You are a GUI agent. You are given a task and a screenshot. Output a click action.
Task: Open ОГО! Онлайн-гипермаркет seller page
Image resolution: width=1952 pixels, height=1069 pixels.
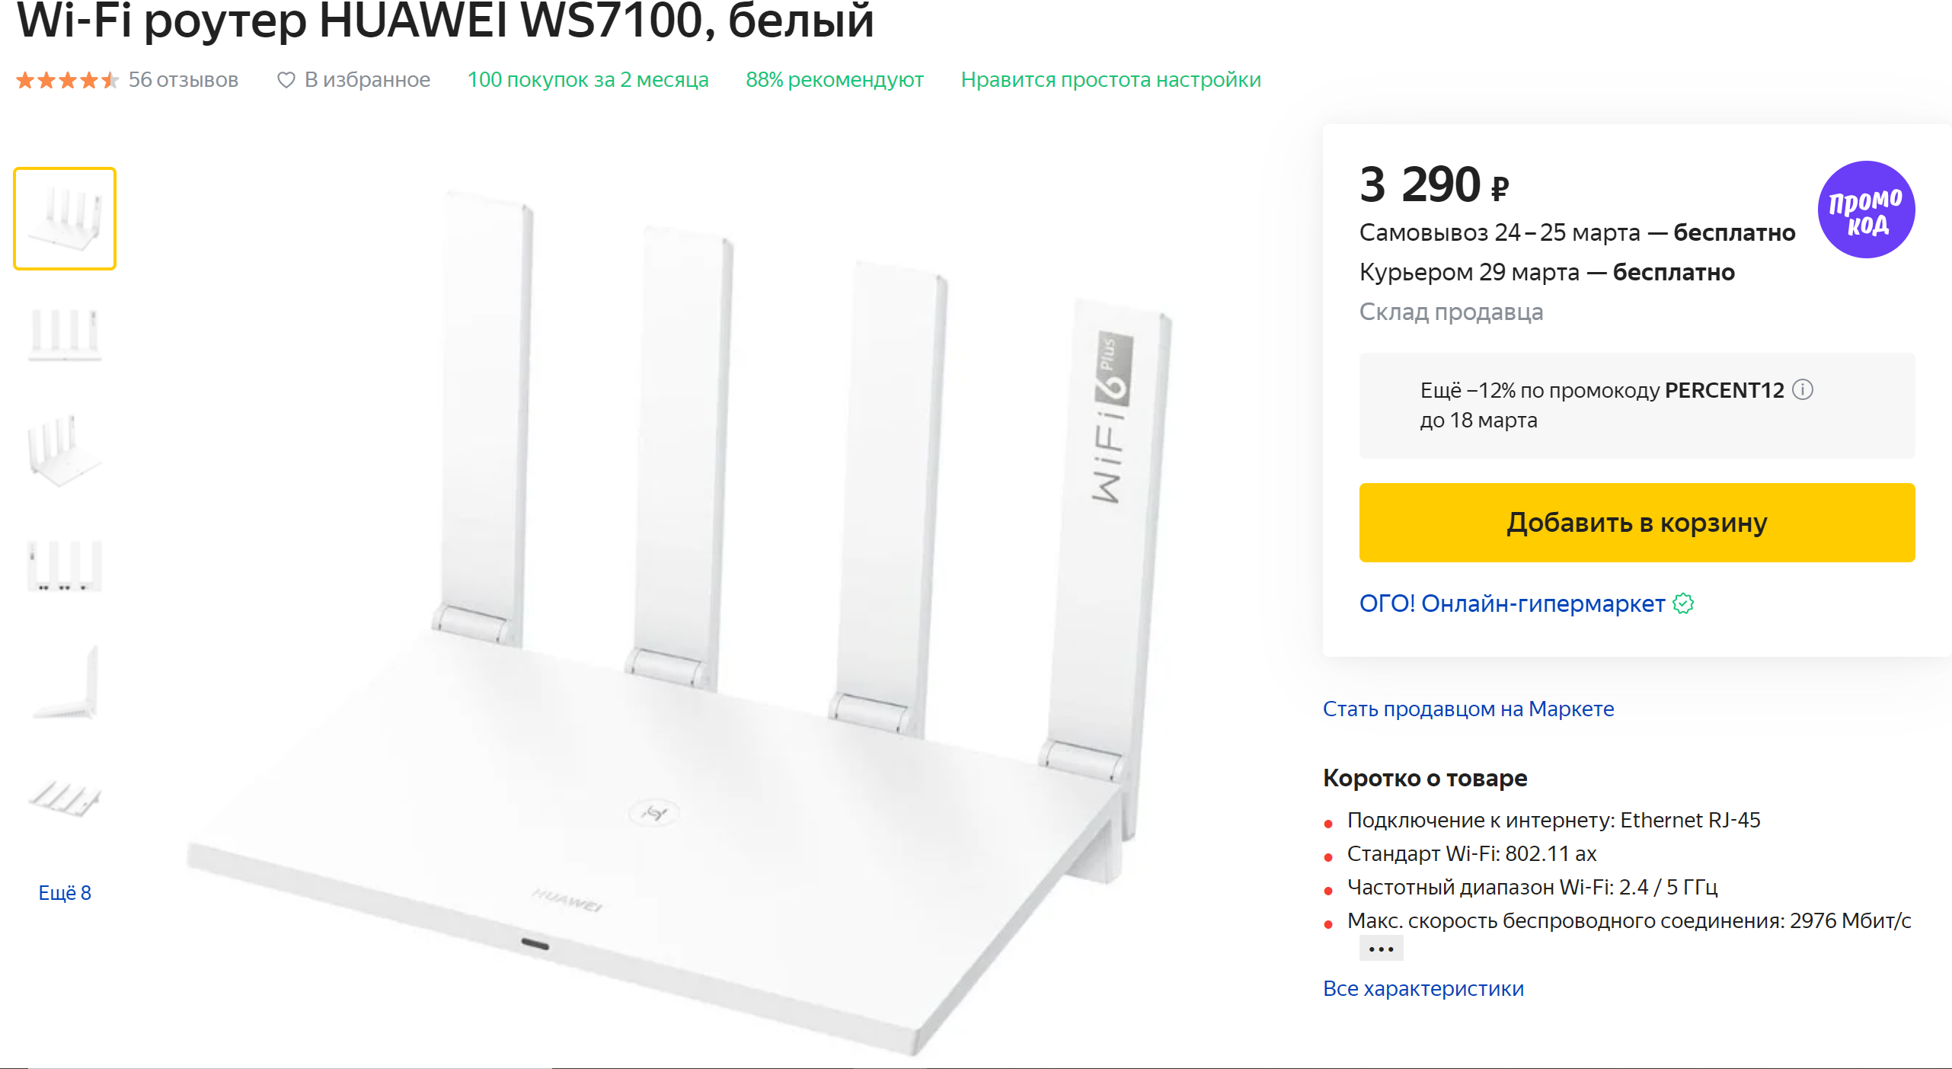(1512, 604)
